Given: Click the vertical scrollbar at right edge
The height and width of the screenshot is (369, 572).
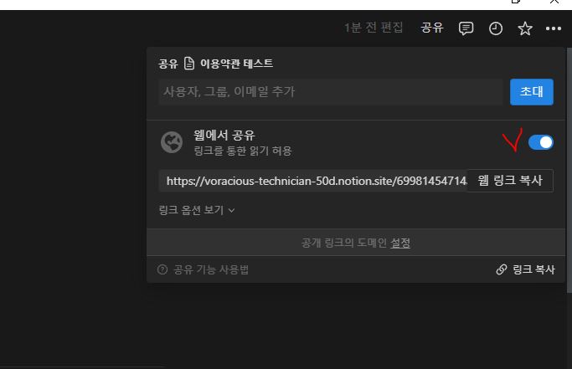Looking at the screenshot, I should pyautogui.click(x=569, y=170).
